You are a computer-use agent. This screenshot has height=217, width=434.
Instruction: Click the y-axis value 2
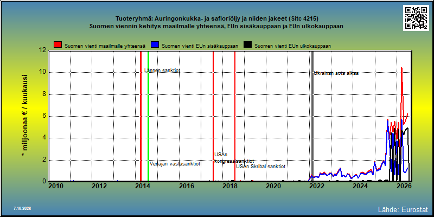coord(44,160)
